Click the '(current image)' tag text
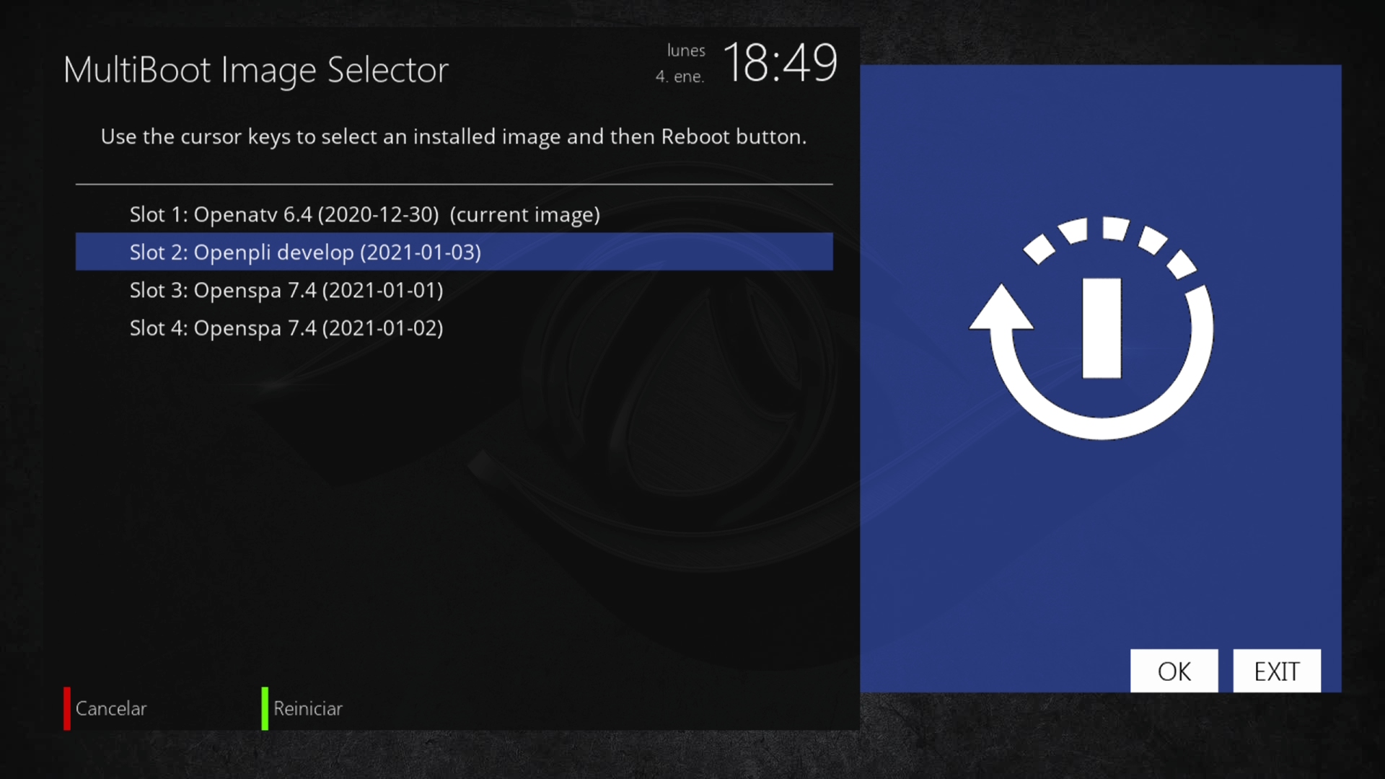 click(x=524, y=214)
